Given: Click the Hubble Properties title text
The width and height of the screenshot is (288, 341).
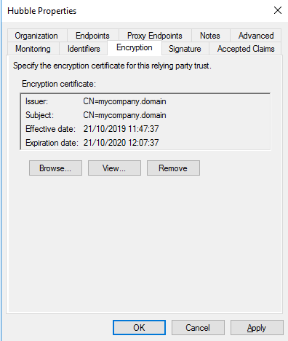Looking at the screenshot, I should (42, 11).
